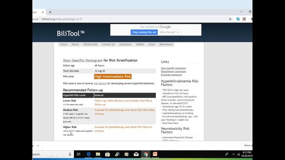Open the BiliTool EMR menu item

click(90, 44)
